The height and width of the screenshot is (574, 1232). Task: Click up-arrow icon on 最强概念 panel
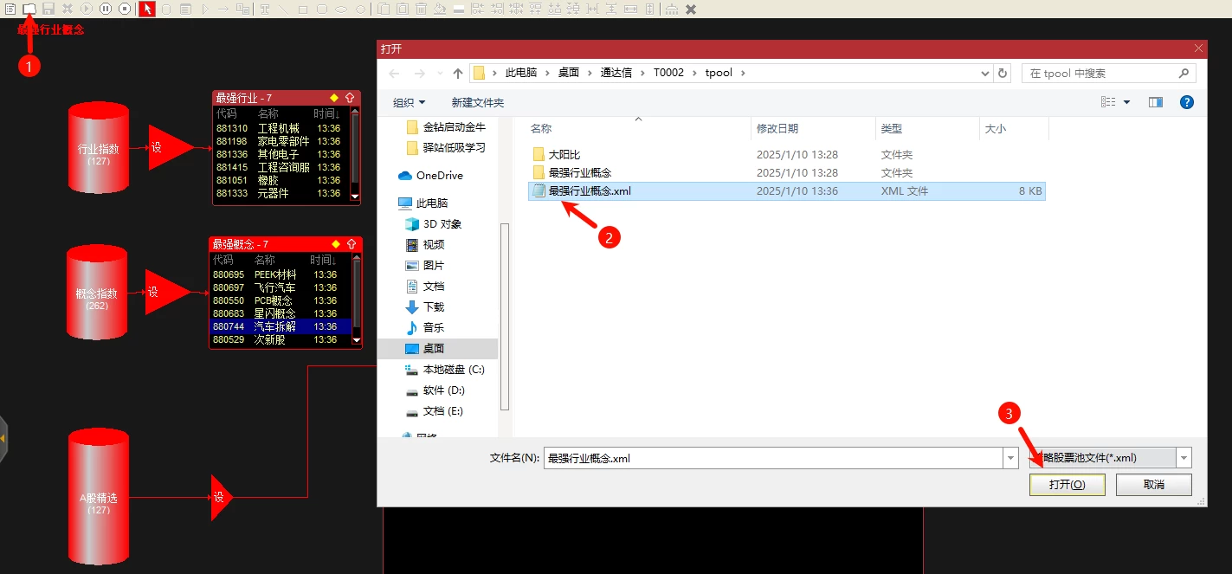point(352,244)
